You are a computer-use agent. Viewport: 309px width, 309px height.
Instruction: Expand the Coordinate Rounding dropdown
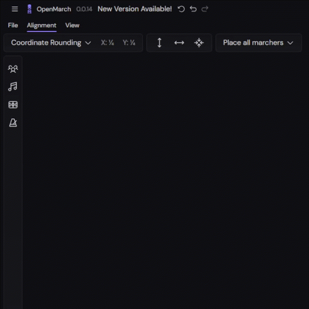[x=51, y=43]
